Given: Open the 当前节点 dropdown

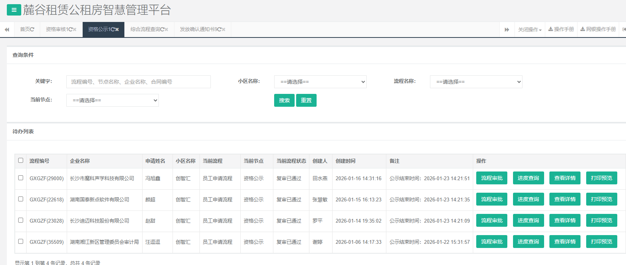Looking at the screenshot, I should pyautogui.click(x=113, y=100).
